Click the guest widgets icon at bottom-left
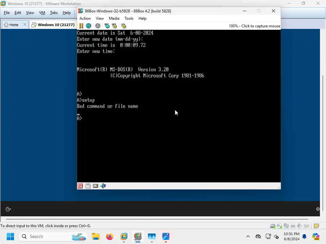Image resolution: width=326 pixels, height=244 pixels. pos(8,209)
